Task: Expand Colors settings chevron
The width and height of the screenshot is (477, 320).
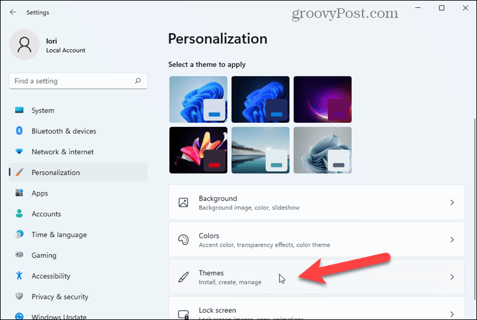Action: coord(452,240)
